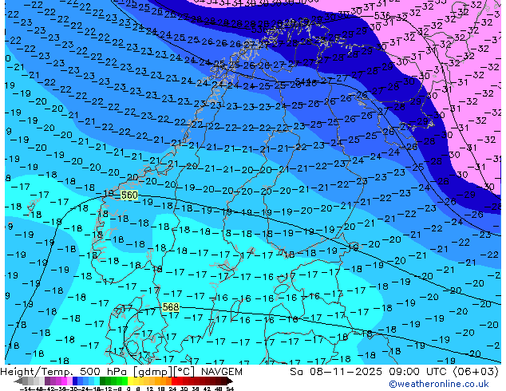Click the 0 legend scale value
Image resolution: width=506 pixels, height=391 pixels.
coord(128,389)
